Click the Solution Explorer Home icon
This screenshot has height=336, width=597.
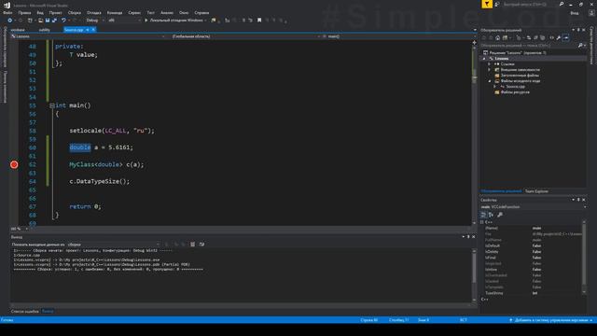[497, 37]
